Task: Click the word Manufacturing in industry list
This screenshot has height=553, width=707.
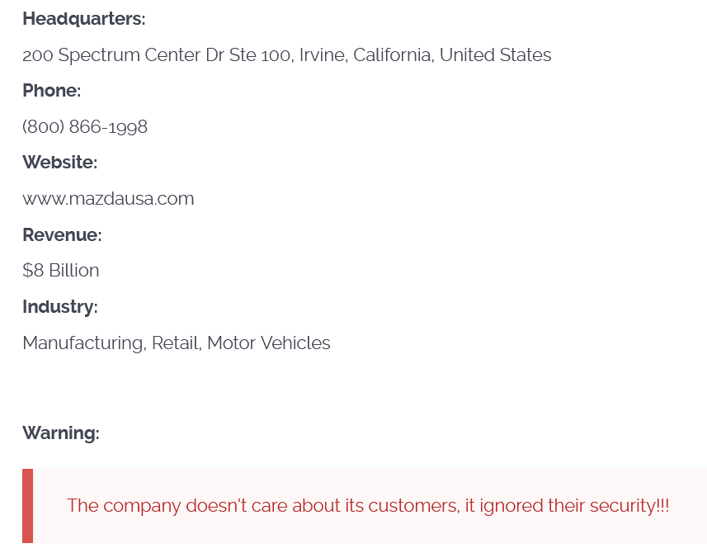Action: (x=83, y=343)
